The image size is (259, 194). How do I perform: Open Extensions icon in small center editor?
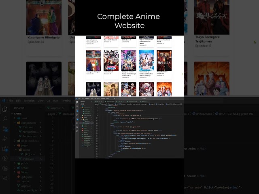77,119
